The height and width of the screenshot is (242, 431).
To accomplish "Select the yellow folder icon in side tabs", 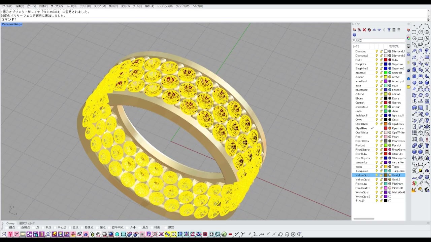I will click(408, 87).
